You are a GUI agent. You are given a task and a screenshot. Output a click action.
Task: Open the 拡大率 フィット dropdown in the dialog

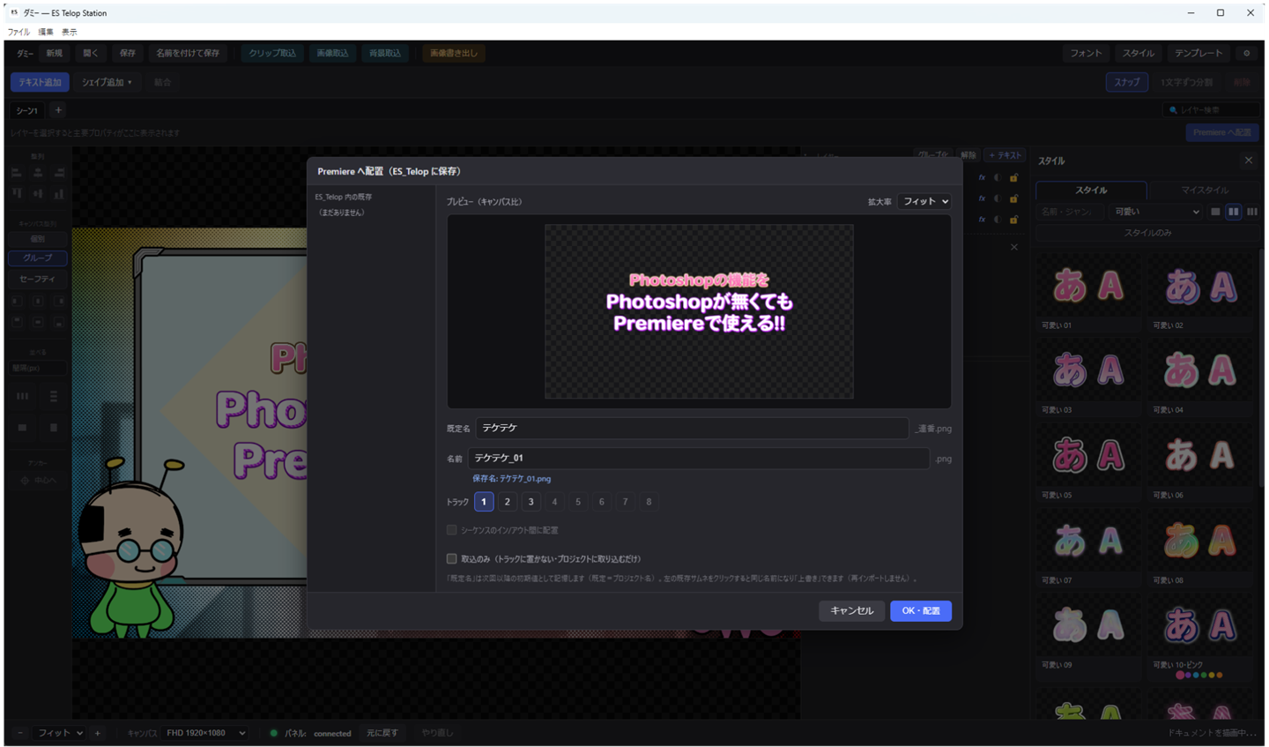[924, 202]
